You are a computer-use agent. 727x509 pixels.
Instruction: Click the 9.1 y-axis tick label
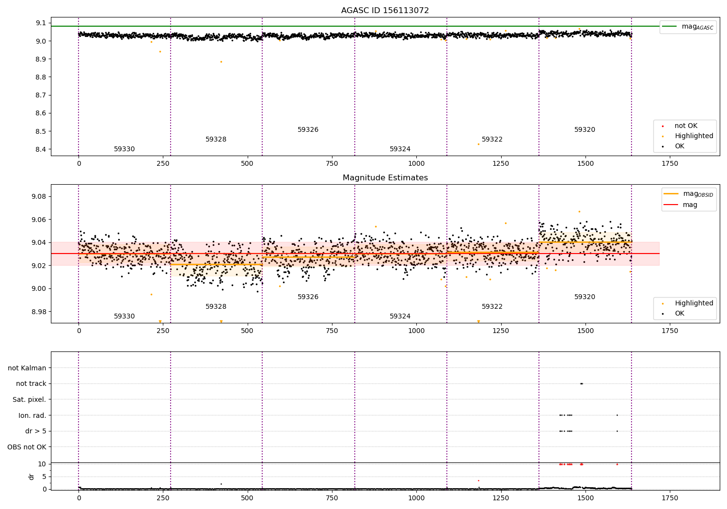tap(41, 23)
